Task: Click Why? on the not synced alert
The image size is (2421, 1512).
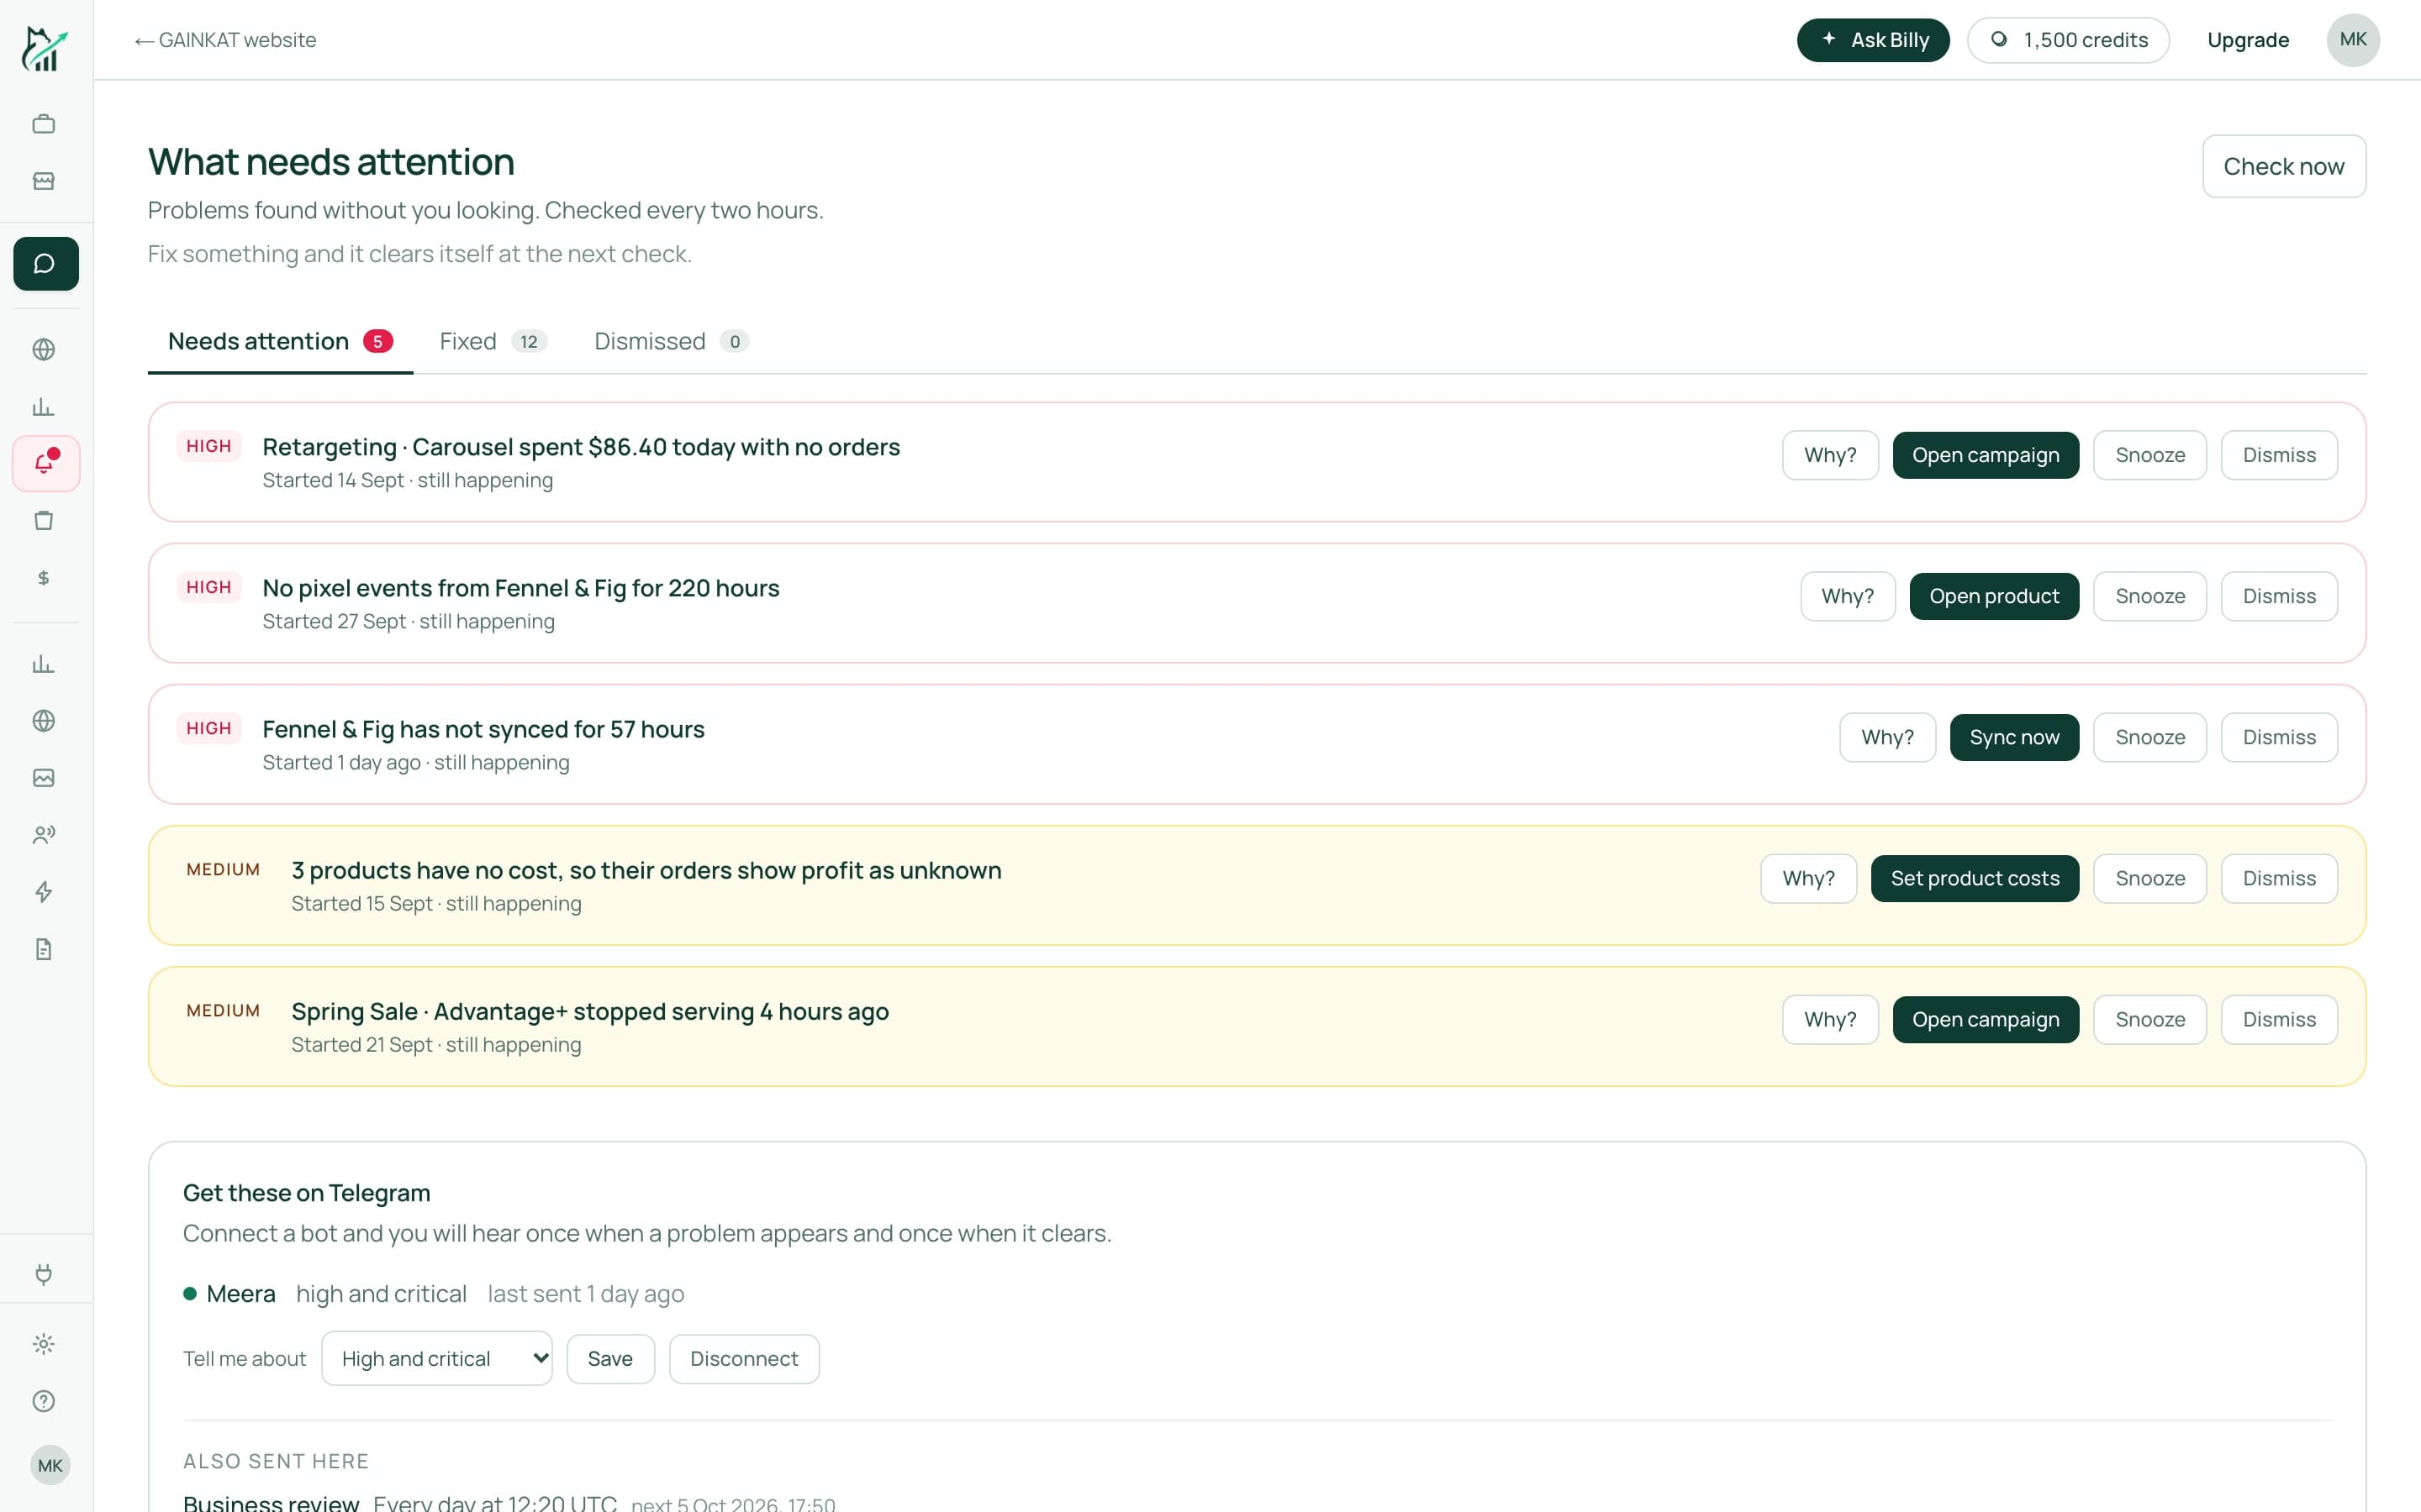Action: [x=1886, y=737]
